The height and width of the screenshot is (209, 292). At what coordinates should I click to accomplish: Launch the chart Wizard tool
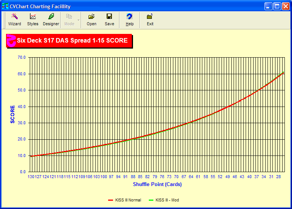coord(15,20)
